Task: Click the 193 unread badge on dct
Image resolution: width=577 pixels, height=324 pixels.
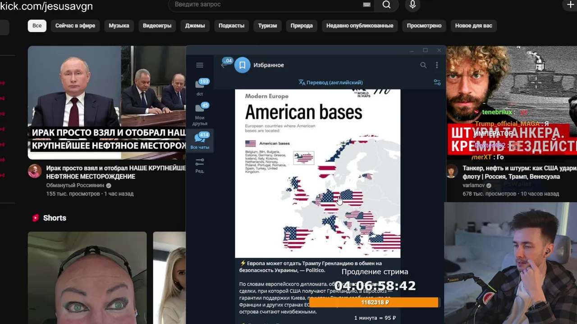Action: 204,81
